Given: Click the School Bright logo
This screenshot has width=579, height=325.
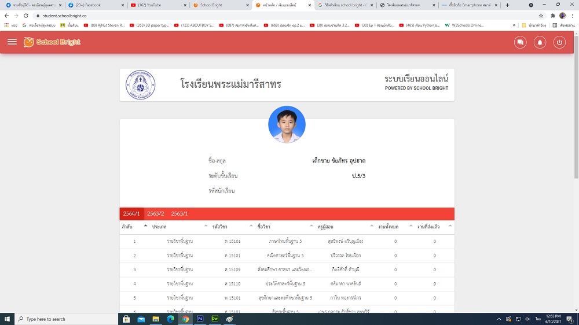Looking at the screenshot, I should (52, 42).
